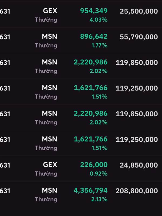Tap the 4.03% gain percentage
The height and width of the screenshot is (216, 162).
coord(99,20)
